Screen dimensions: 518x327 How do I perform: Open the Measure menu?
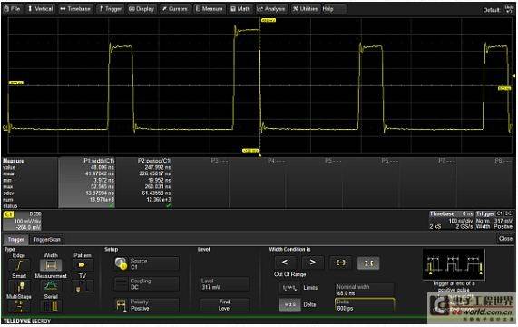(x=210, y=9)
